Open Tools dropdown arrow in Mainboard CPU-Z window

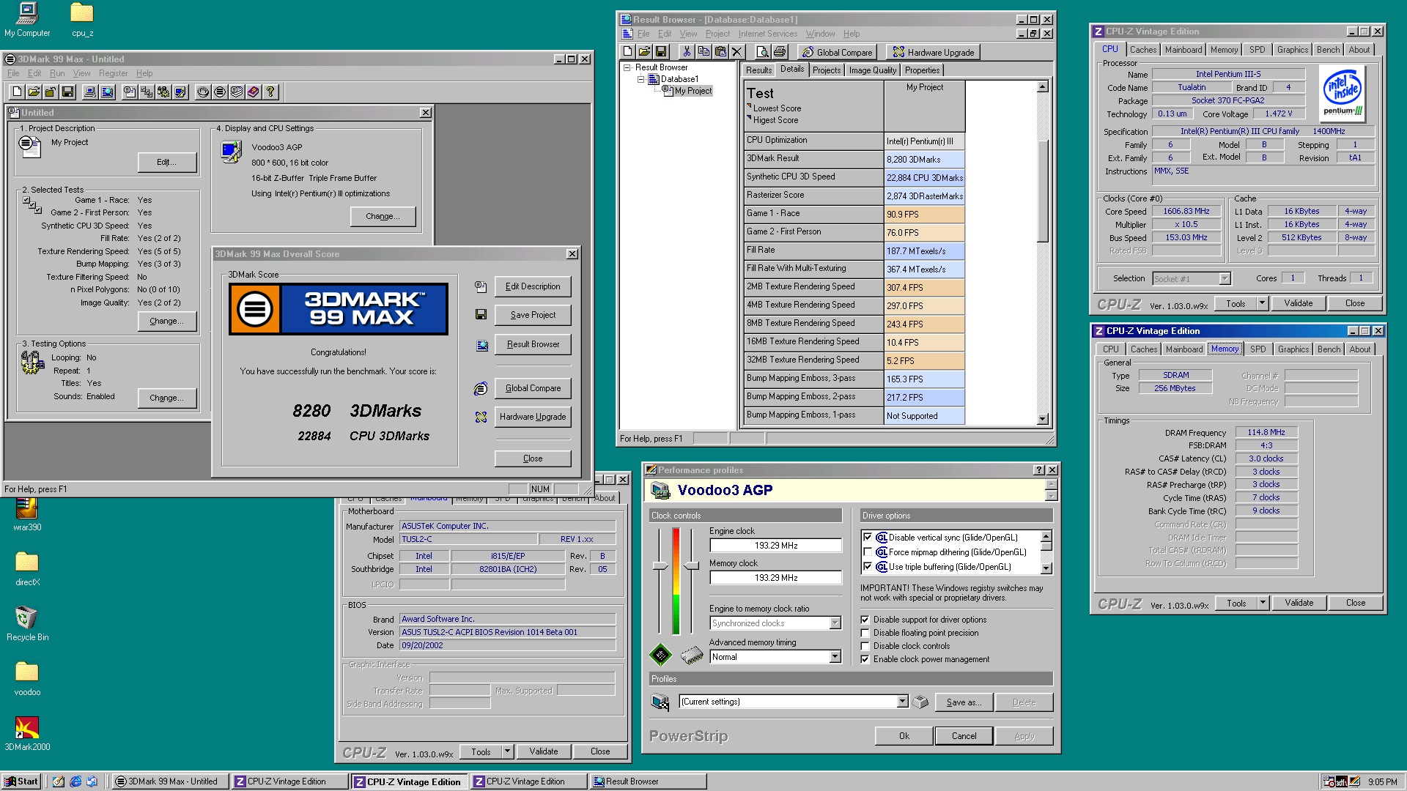507,751
